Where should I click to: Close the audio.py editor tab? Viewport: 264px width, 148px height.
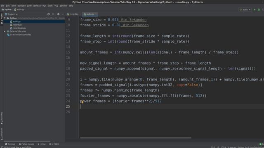click(96, 14)
